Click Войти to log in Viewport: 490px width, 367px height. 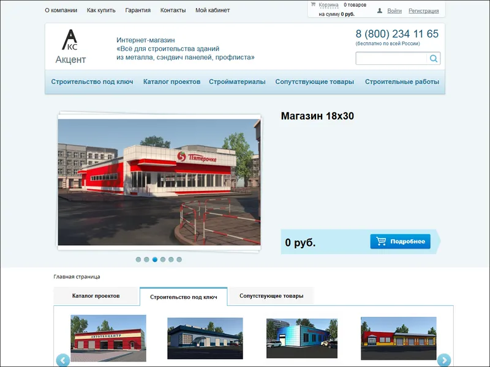pyautogui.click(x=394, y=11)
